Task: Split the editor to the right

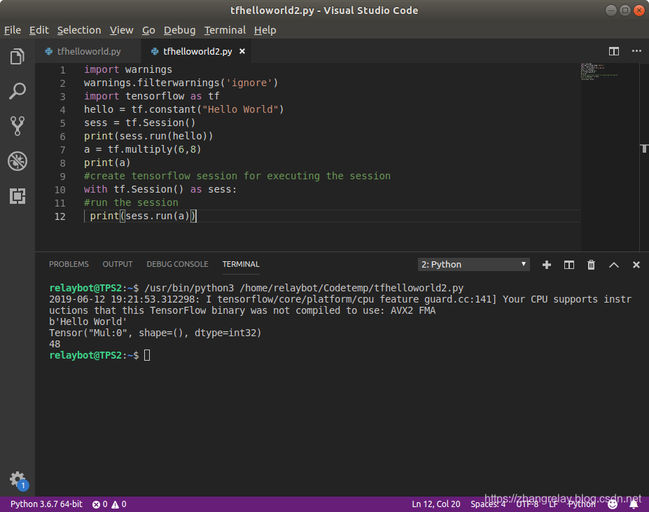Action: (614, 51)
